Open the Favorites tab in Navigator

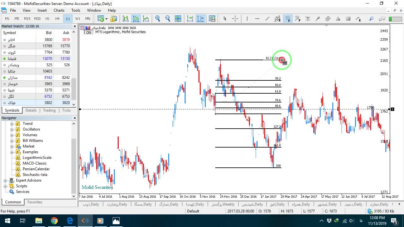pos(35,202)
